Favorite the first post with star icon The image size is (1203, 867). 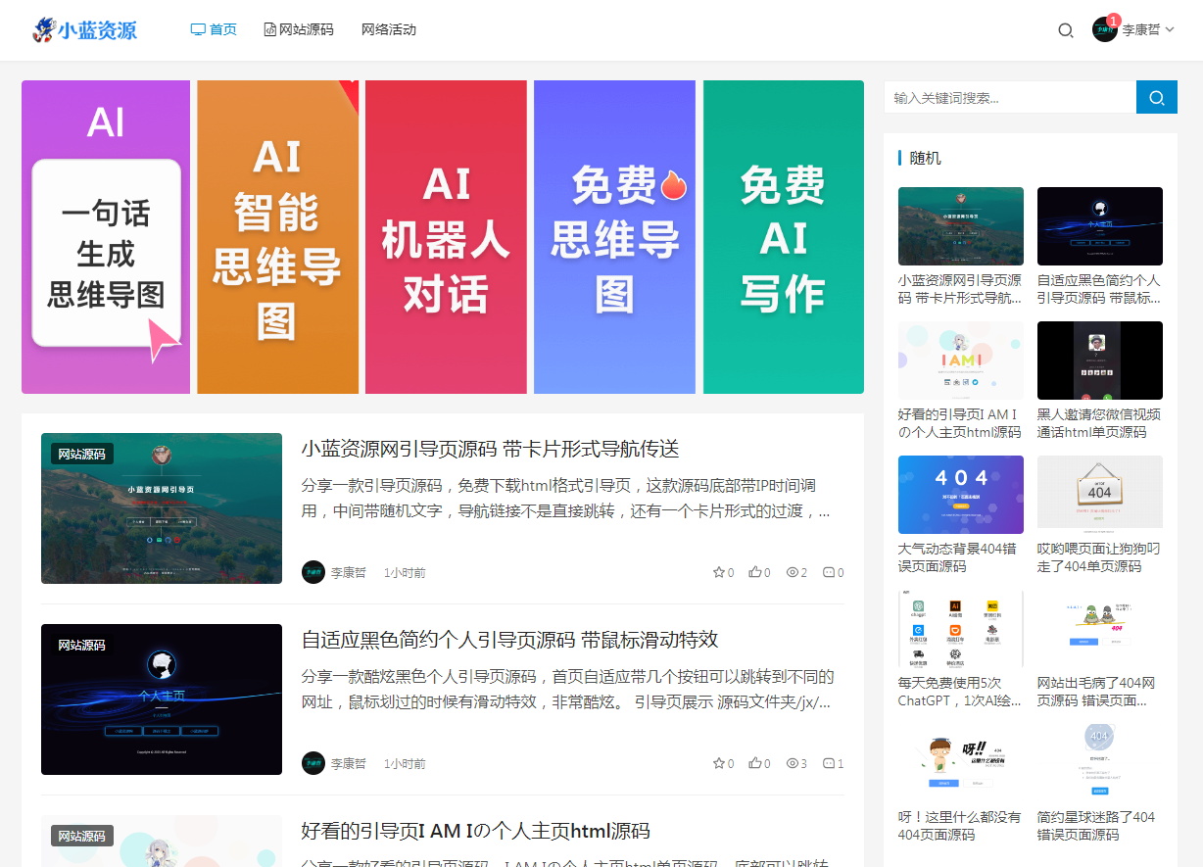tap(719, 572)
